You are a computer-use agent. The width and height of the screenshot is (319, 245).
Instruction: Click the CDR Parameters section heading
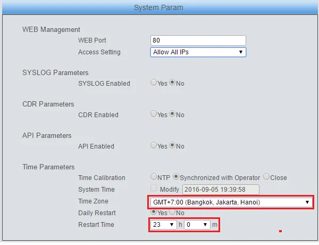pyautogui.click(x=48, y=104)
